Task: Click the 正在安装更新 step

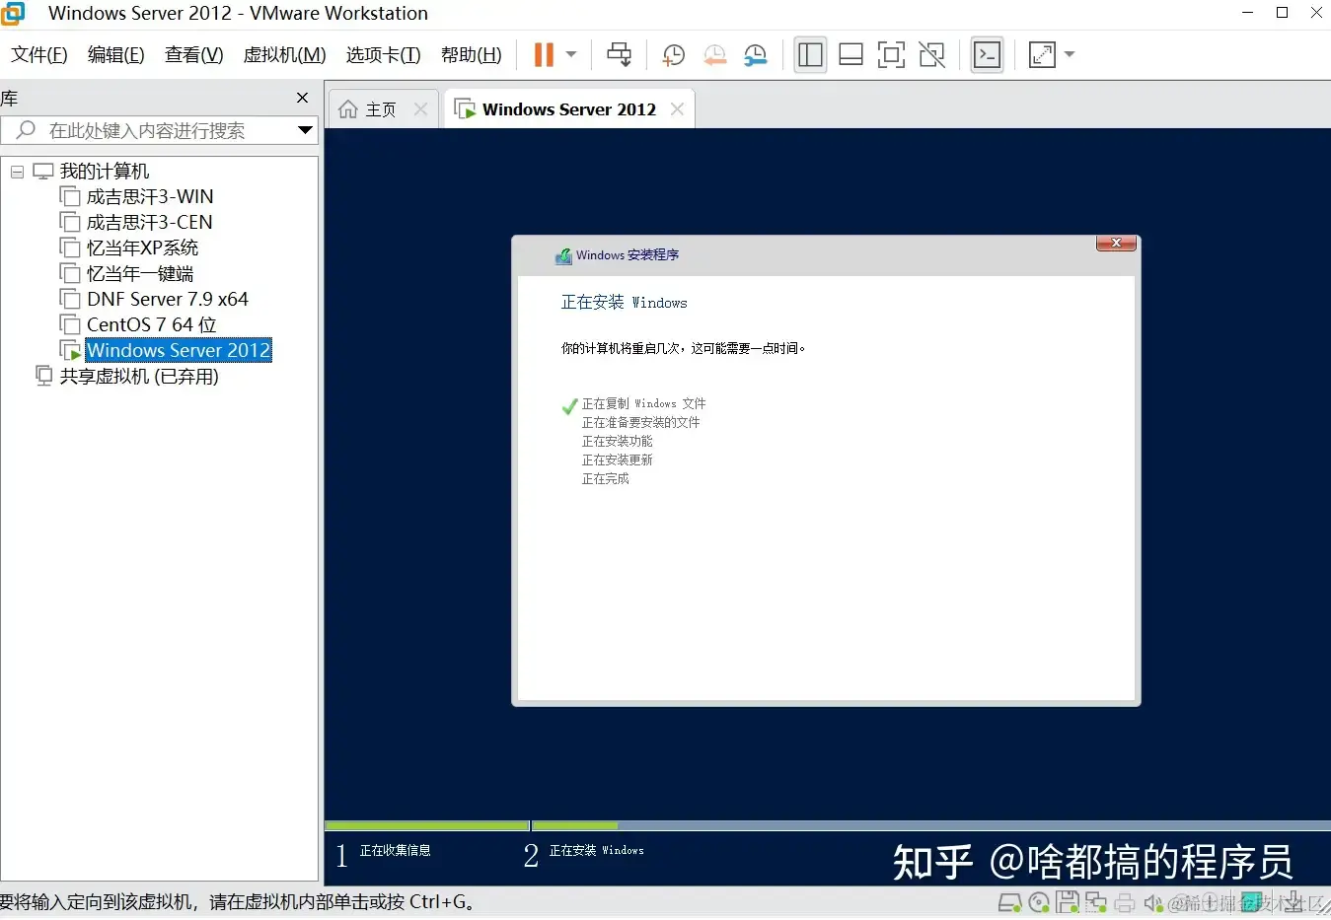Action: pos(617,460)
